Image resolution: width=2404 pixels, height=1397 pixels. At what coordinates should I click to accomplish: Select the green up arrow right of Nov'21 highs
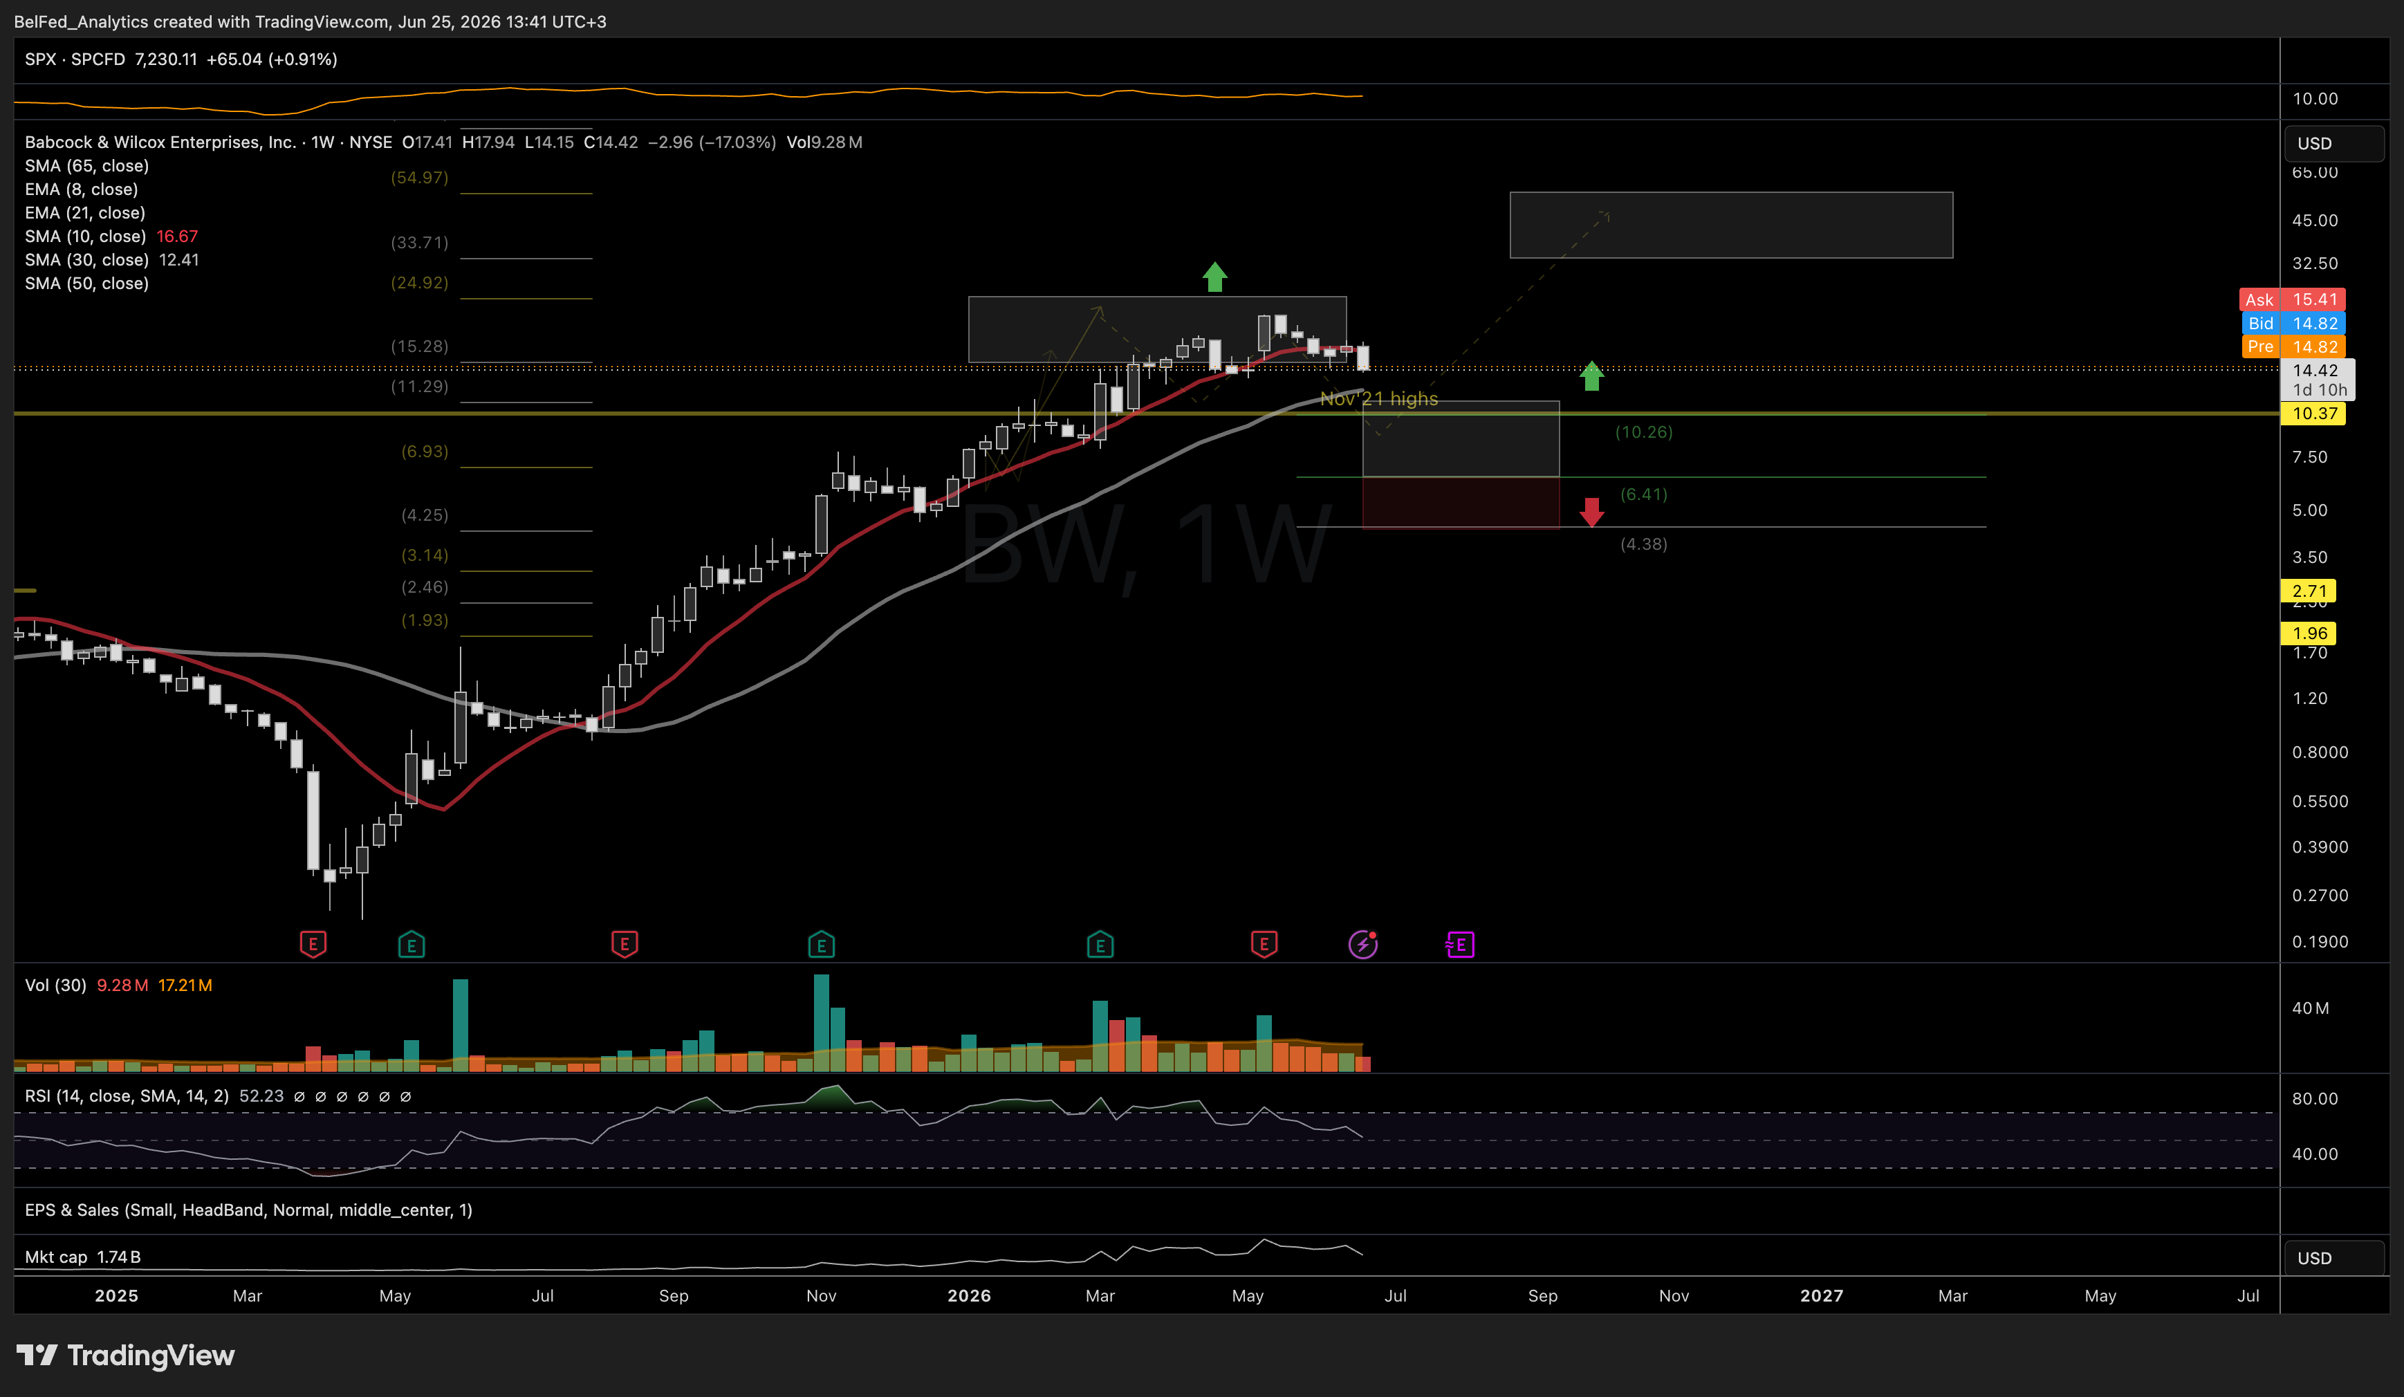click(1591, 376)
